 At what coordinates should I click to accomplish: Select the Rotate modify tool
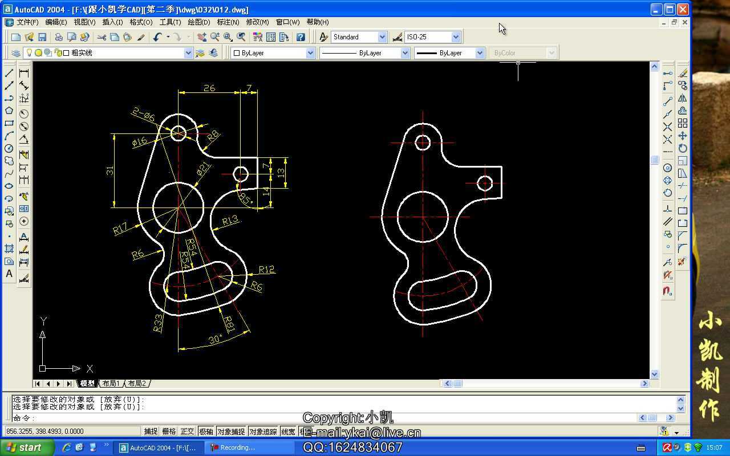click(x=683, y=148)
